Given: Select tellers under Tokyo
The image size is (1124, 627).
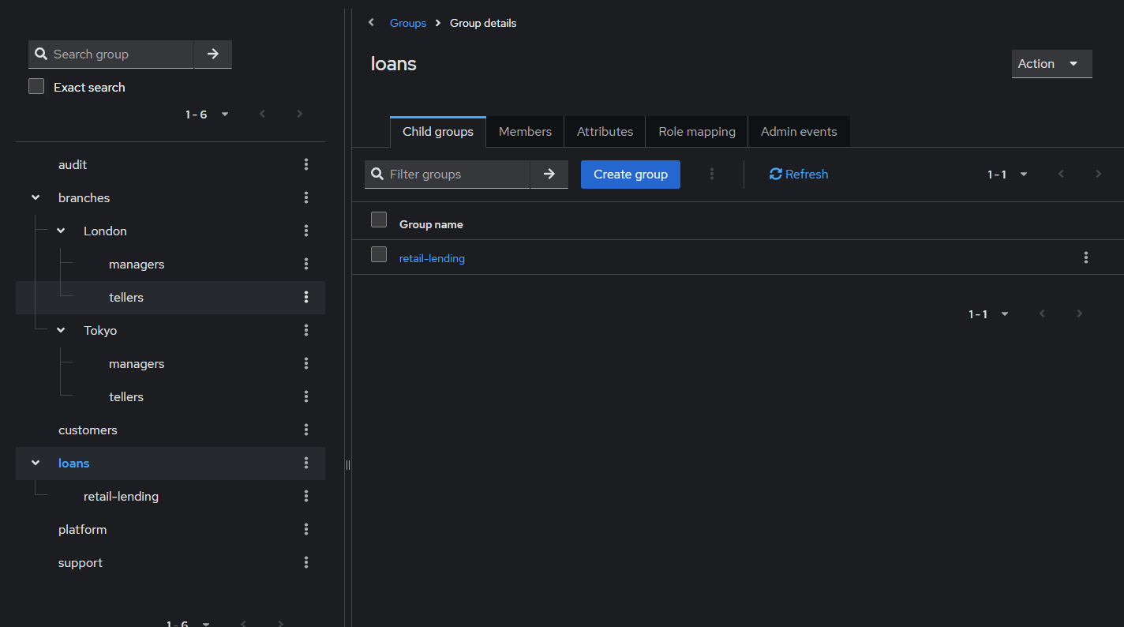Looking at the screenshot, I should click(126, 396).
